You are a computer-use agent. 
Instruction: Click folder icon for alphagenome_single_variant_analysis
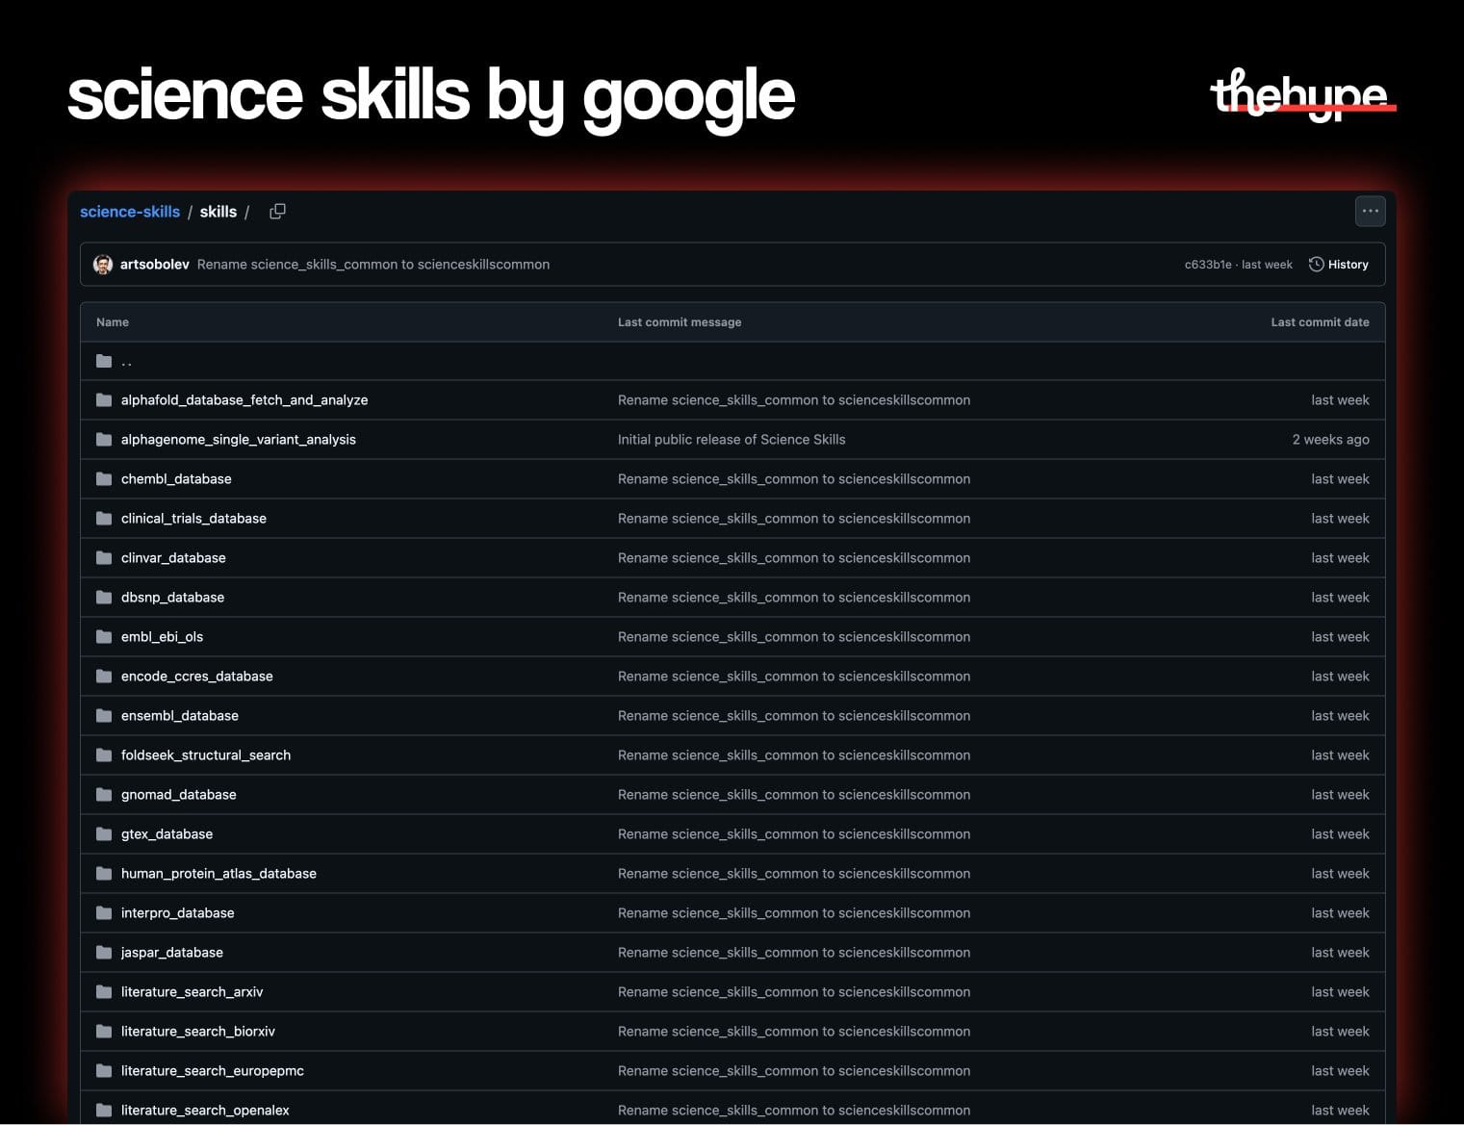104,440
